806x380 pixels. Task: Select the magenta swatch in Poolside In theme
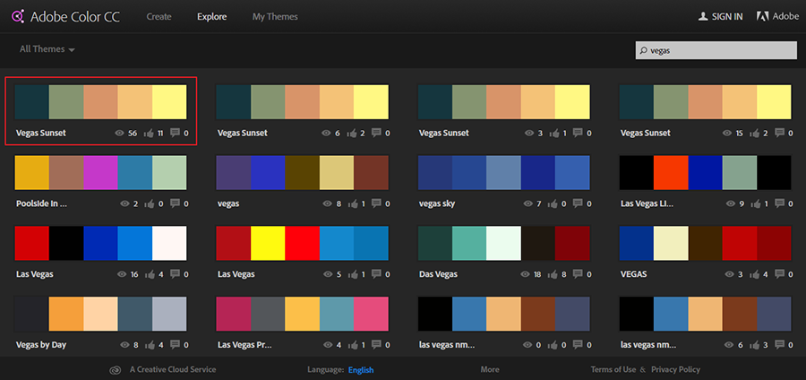(x=100, y=172)
